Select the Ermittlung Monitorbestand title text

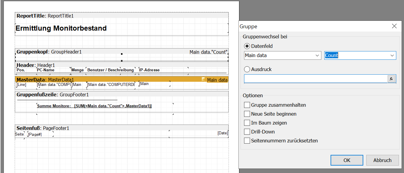tap(61, 29)
